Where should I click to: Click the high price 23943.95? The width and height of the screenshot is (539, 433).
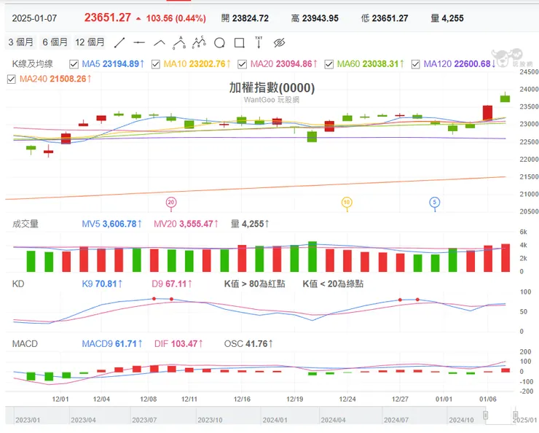click(x=320, y=18)
